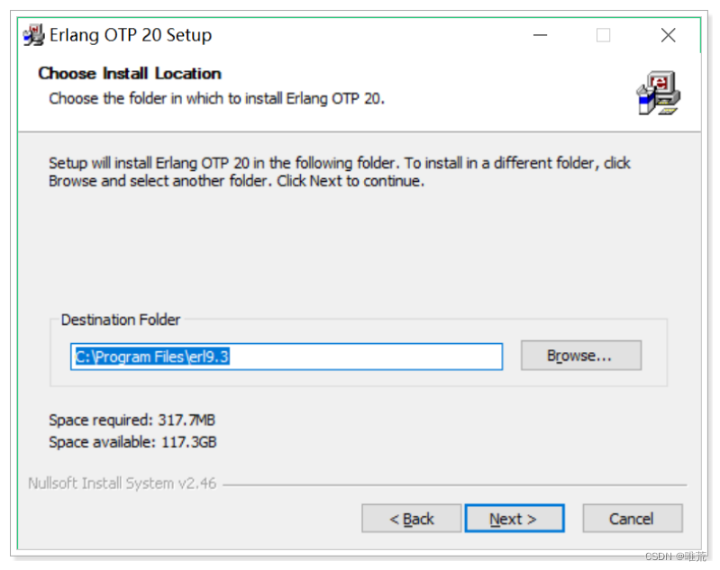This screenshot has height=570, width=720.
Task: Click the 'Space available: 117.3GB' text
Action: coord(132,442)
